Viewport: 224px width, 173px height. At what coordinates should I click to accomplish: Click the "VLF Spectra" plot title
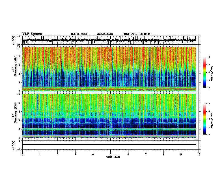click(x=32, y=34)
